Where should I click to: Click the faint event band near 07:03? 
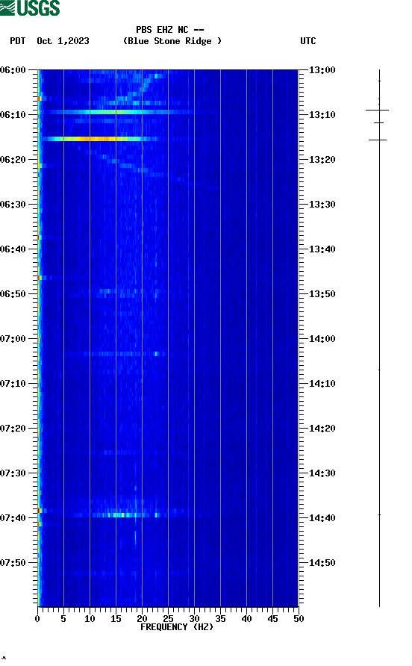point(119,354)
